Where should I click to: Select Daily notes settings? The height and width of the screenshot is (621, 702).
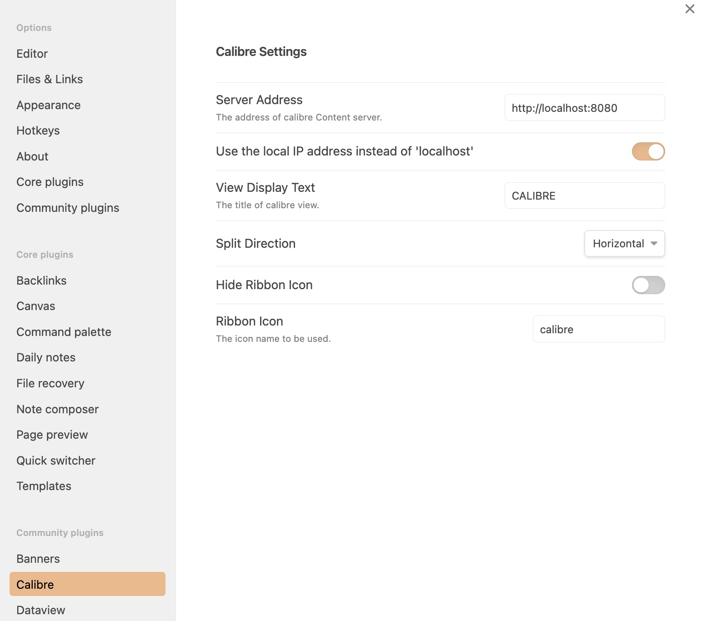click(46, 357)
